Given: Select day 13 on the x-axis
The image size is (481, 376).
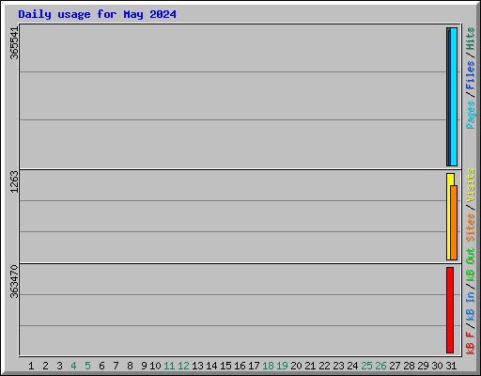Looking at the screenshot, I should click(197, 366).
